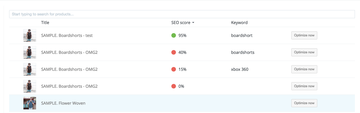The height and width of the screenshot is (113, 360).
Task: Optimize now the product scoring 0%
Action: (x=304, y=86)
